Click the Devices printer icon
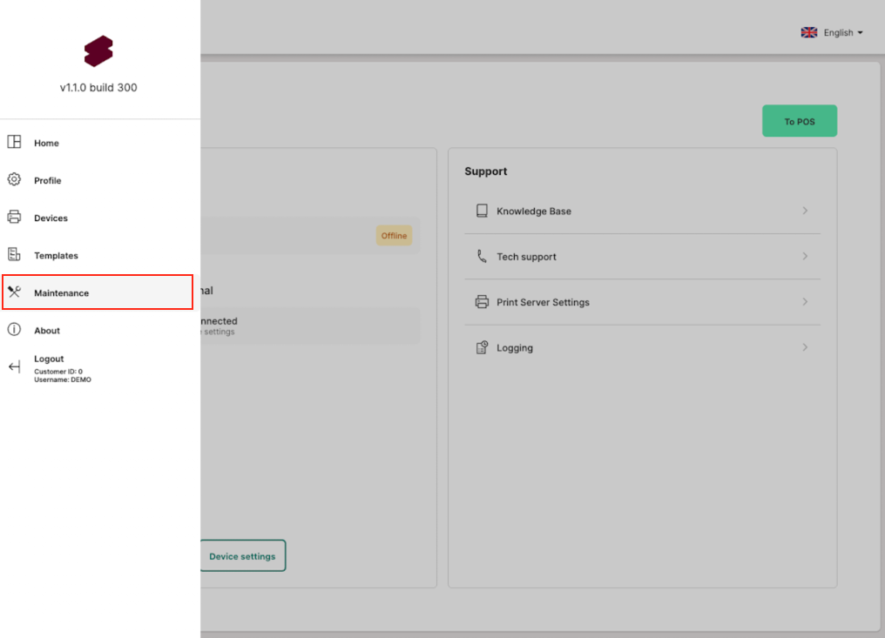 coord(14,217)
